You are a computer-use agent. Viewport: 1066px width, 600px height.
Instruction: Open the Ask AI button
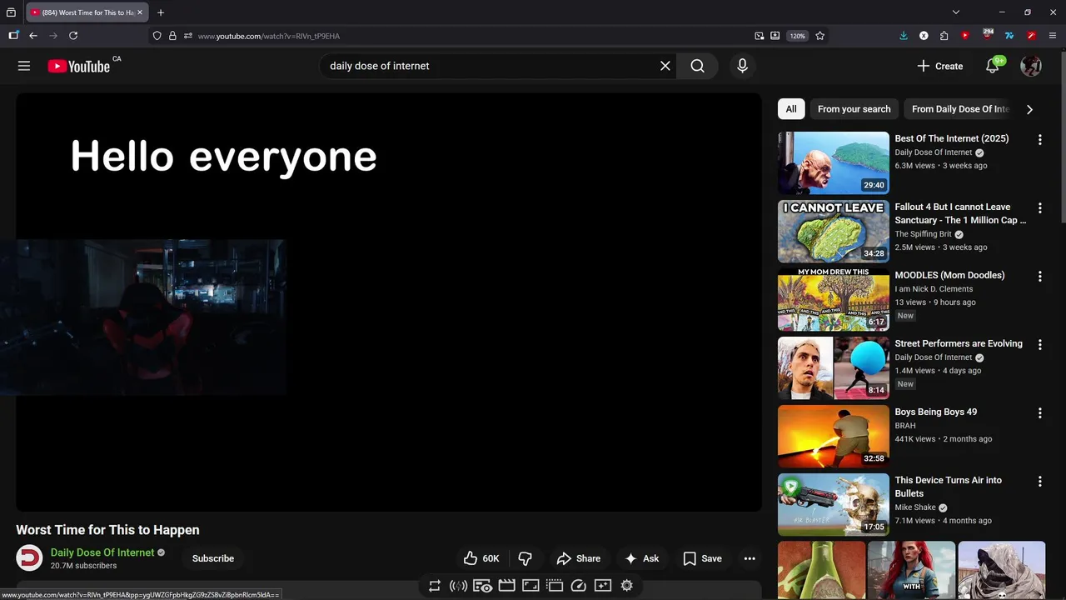(642, 558)
